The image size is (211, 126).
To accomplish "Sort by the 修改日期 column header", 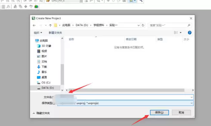I will click(131, 39).
